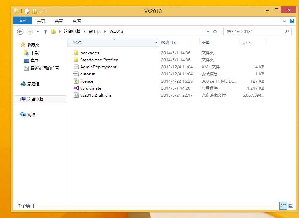Viewport: 299px width, 218px height.
Task: Click New folder in quick access toolbar
Action: coord(34,11)
